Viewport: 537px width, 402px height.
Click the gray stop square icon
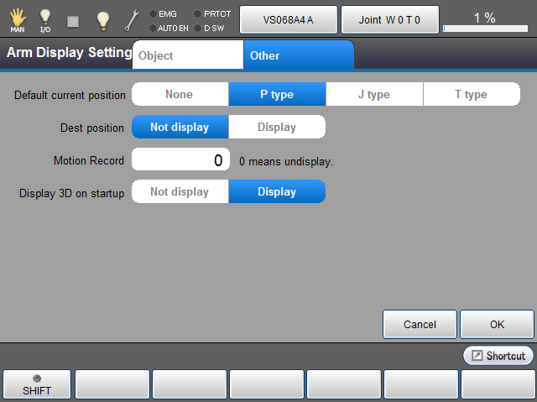pyautogui.click(x=73, y=21)
